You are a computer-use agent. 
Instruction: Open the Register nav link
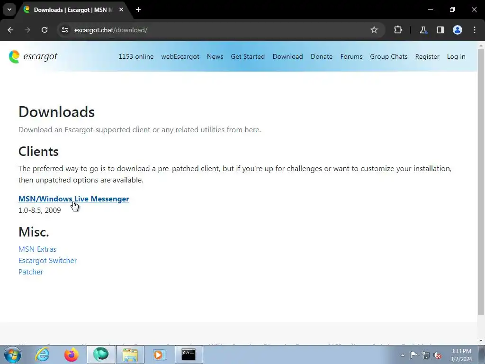427,57
